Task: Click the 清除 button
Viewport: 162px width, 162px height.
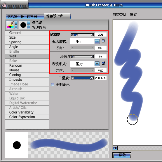Action: (x=122, y=155)
